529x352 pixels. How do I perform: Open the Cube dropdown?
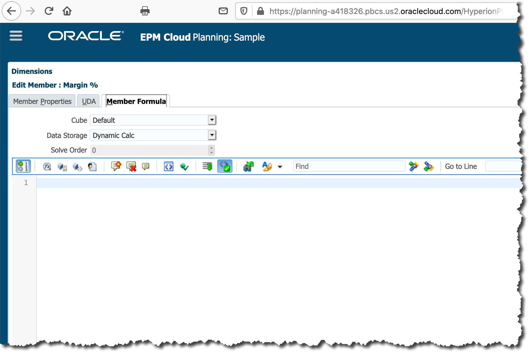click(212, 120)
